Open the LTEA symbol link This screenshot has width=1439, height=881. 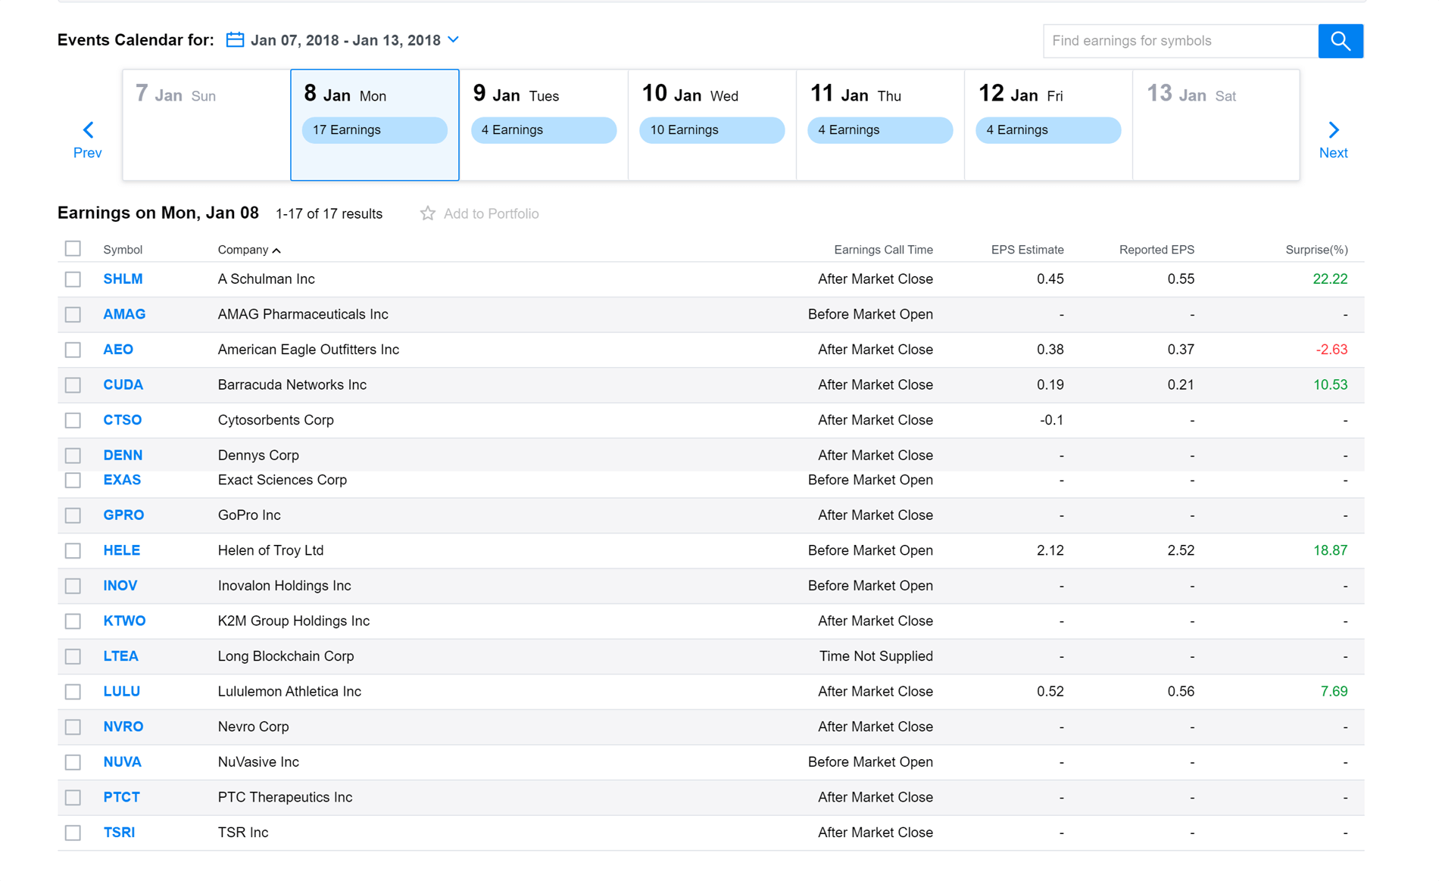point(120,656)
